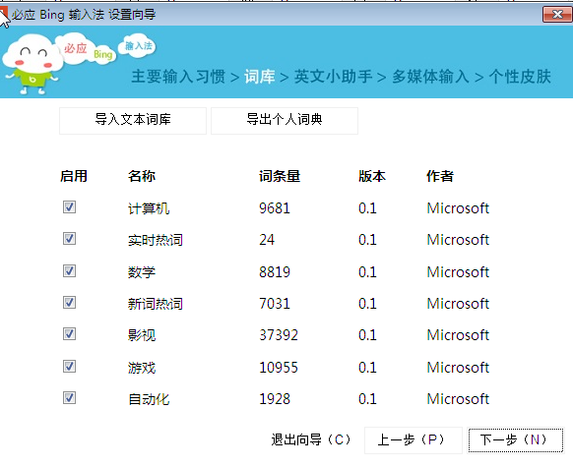573x467 pixels.
Task: Click the title bar app icon
Action: tap(4, 15)
